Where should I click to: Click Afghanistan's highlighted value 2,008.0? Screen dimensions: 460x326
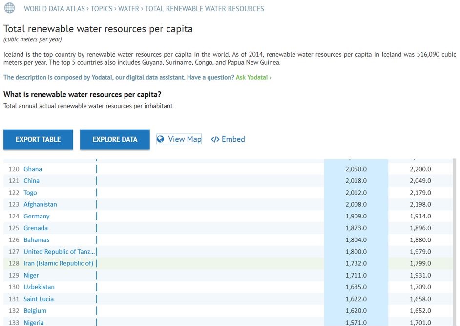(x=356, y=204)
